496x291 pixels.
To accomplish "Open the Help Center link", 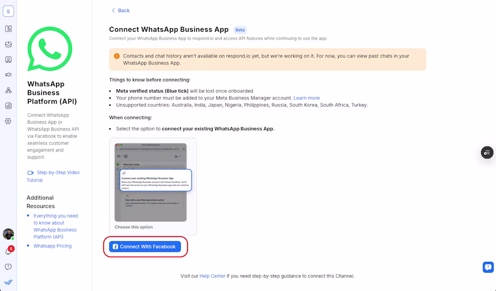I will point(212,276).
